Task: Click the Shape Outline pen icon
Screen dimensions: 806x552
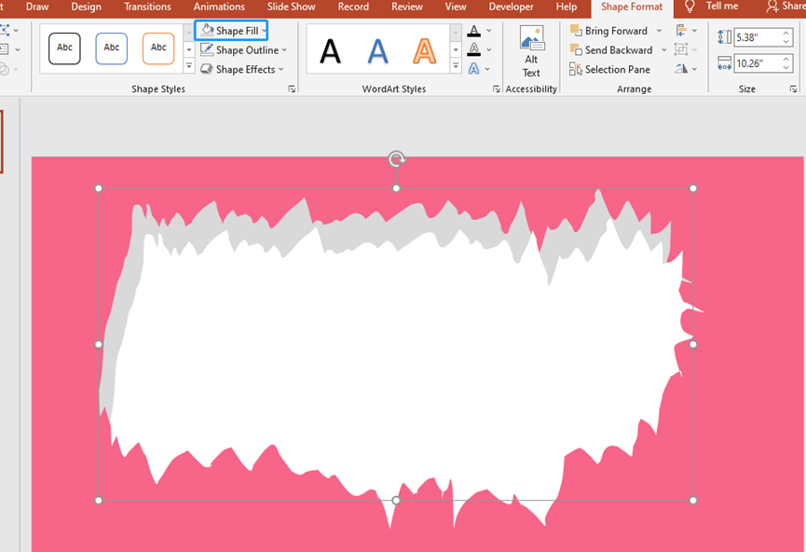Action: pyautogui.click(x=207, y=50)
